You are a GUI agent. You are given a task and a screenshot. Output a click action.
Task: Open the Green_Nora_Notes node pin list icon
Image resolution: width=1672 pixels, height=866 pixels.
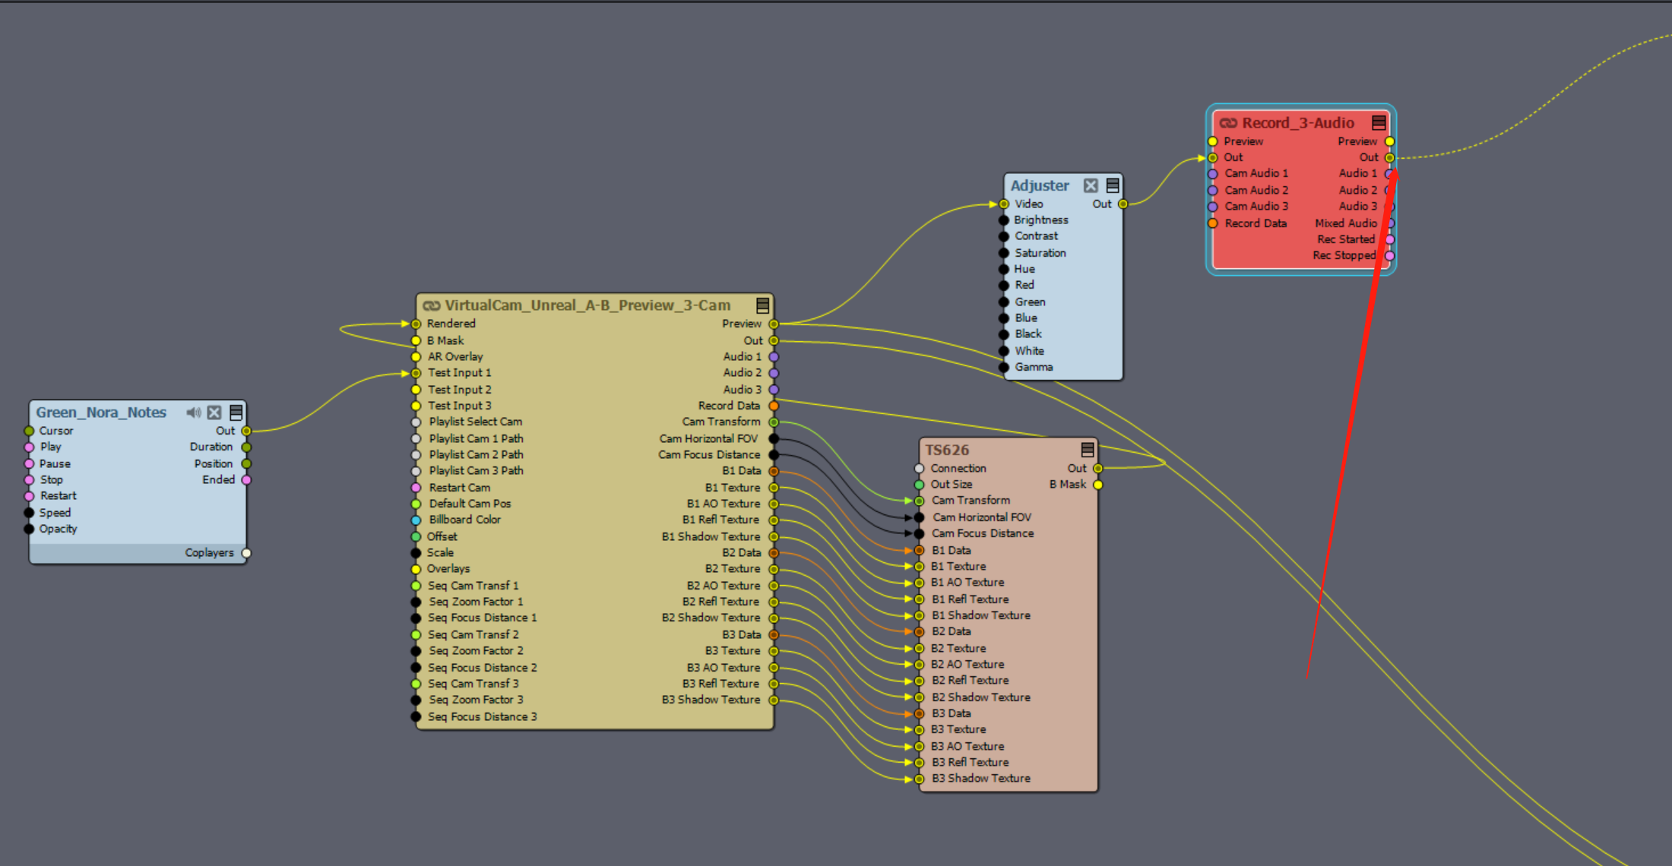tap(236, 412)
